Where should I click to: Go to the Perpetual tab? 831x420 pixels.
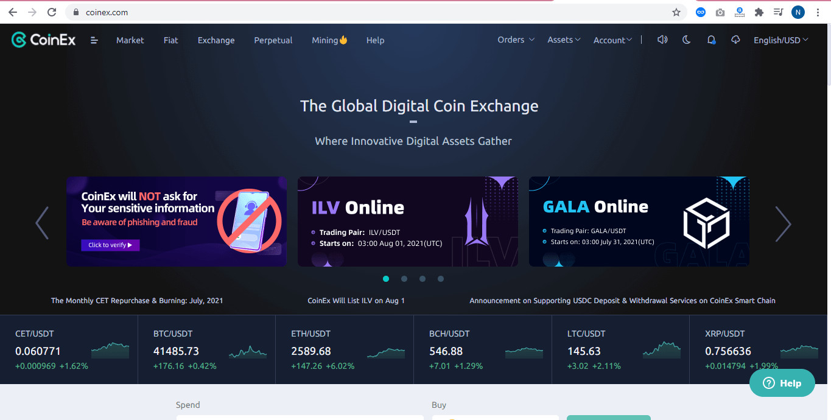point(273,40)
